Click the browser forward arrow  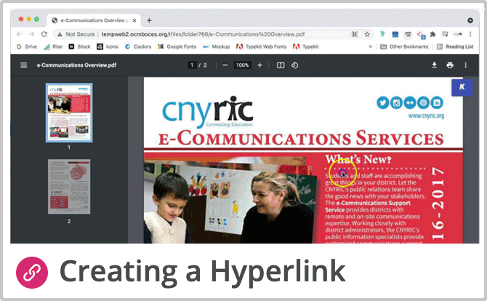[31, 34]
